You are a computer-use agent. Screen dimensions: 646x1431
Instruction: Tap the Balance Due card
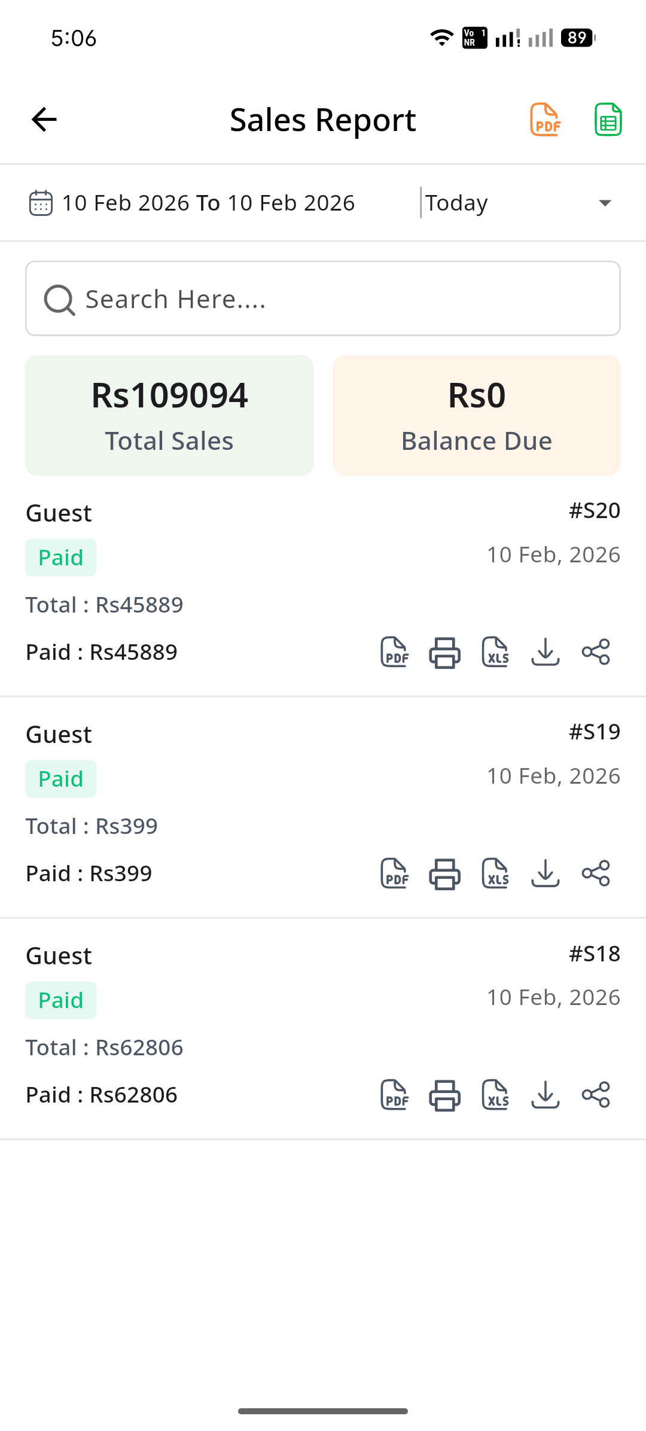[476, 415]
